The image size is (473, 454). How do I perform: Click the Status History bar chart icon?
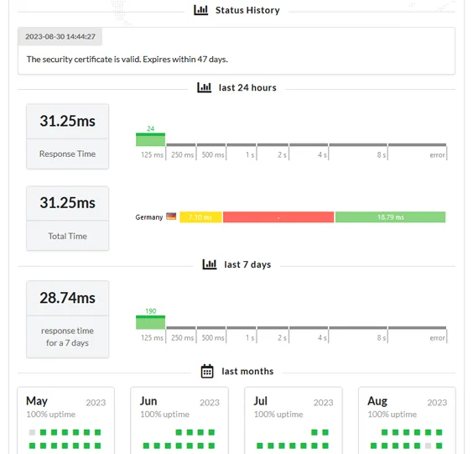point(200,10)
